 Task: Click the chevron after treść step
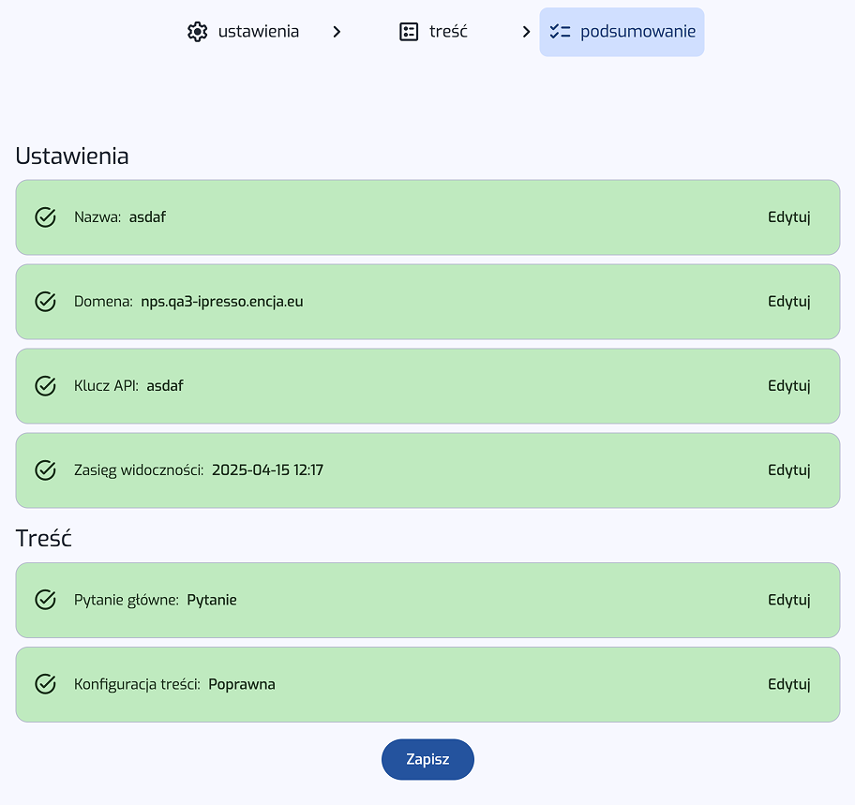[x=526, y=32]
